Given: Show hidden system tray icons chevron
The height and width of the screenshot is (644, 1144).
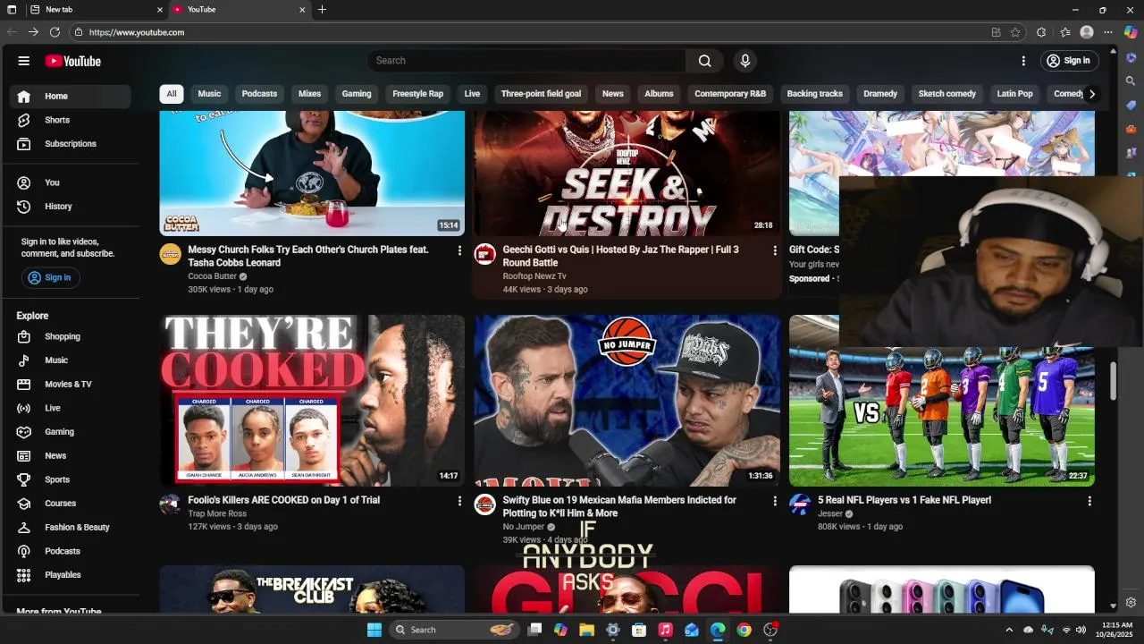Looking at the screenshot, I should pos(1009,630).
